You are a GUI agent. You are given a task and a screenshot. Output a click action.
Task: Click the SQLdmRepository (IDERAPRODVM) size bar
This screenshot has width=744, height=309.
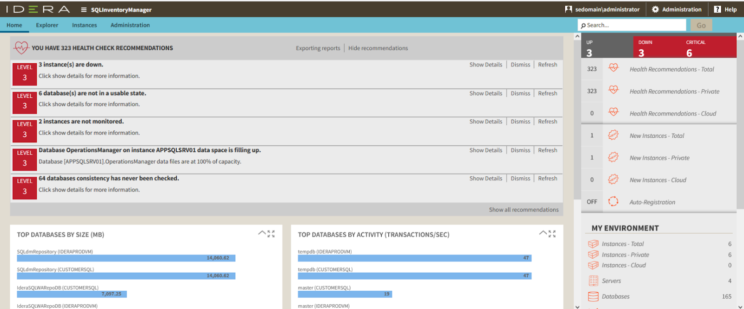click(126, 258)
